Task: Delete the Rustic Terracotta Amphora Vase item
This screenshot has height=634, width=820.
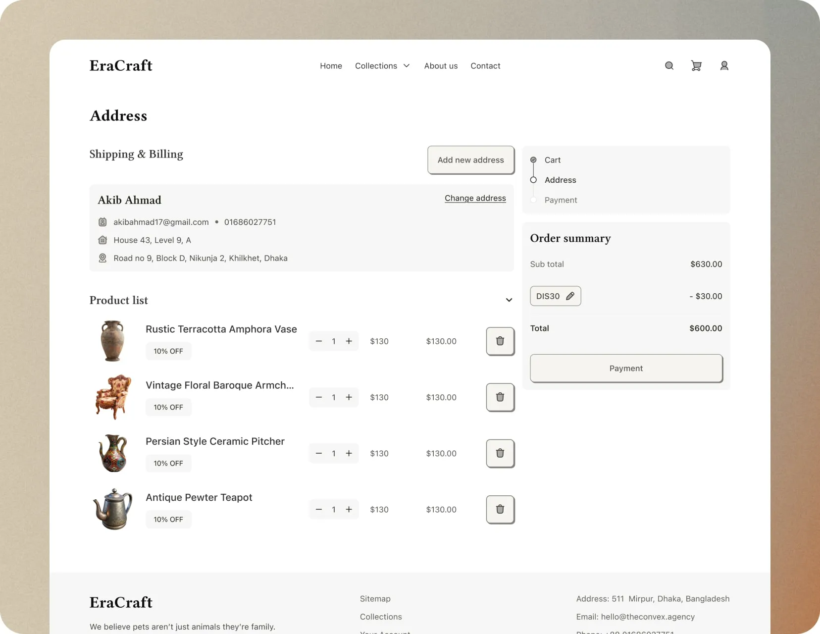Action: point(500,341)
